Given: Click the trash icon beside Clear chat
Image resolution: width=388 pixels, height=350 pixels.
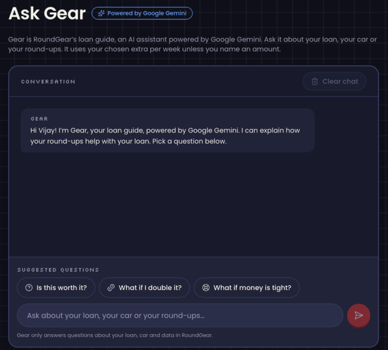Looking at the screenshot, I should (x=315, y=81).
